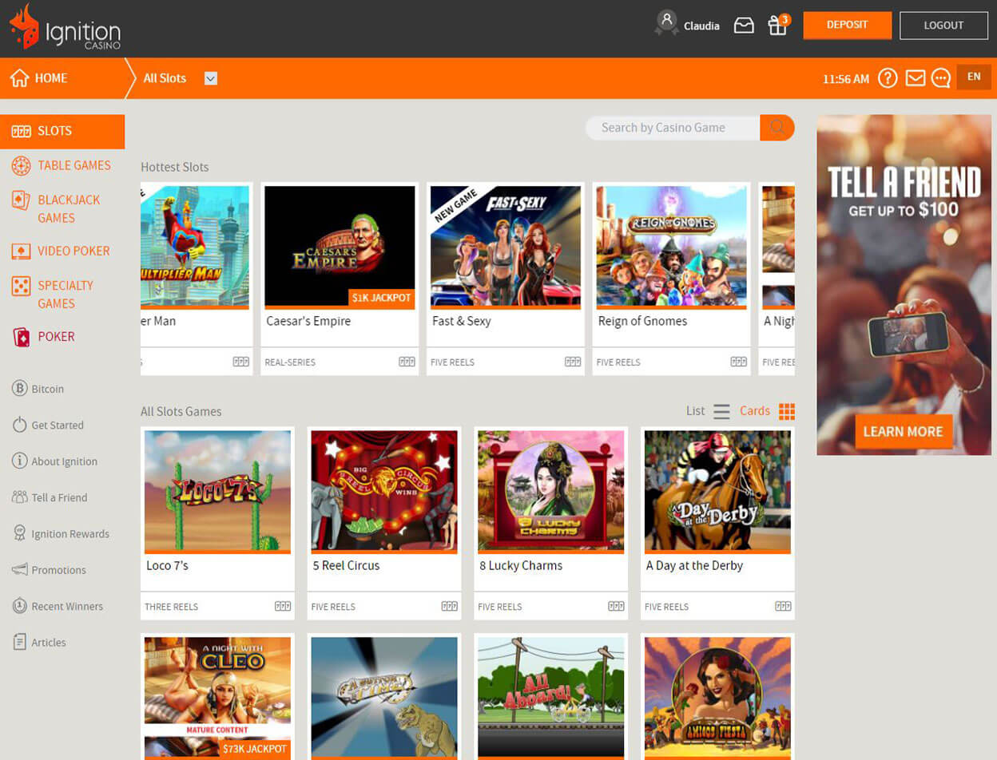
Task: Open the EN language selector
Action: [x=974, y=77]
